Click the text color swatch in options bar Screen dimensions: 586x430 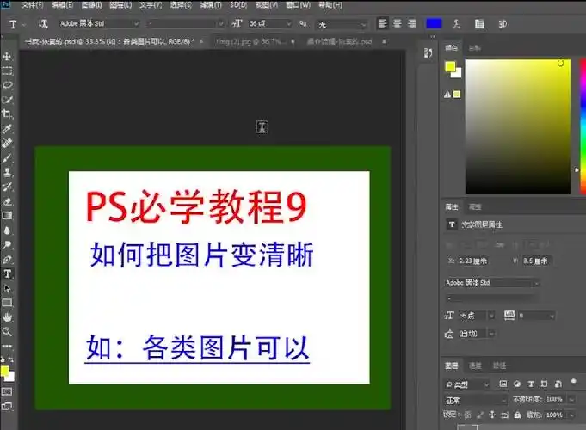click(x=434, y=23)
